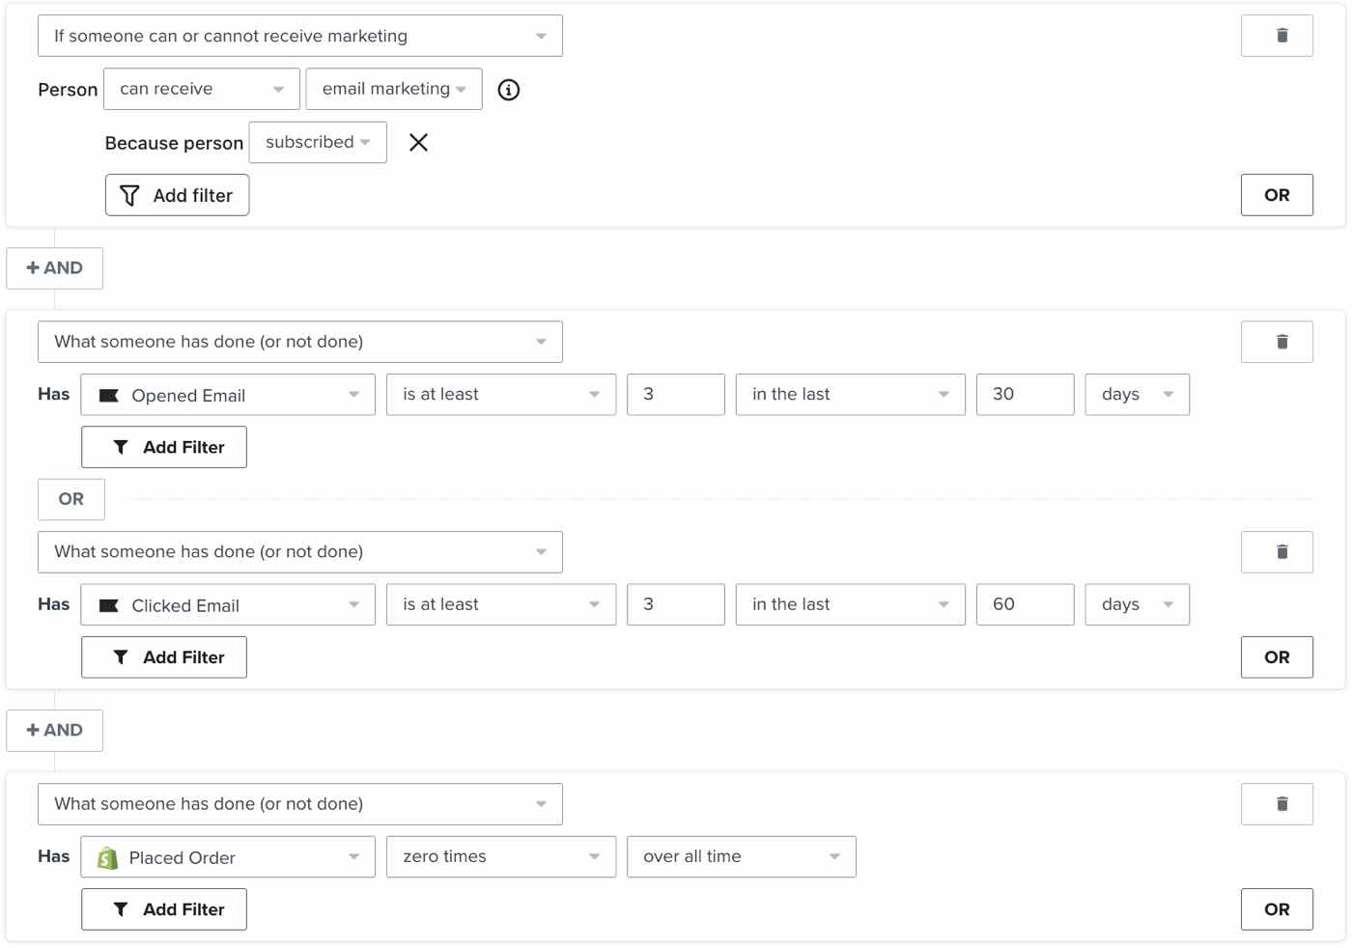Open the 'days' unit dropdown in Clicked Email row
Screen dimensions: 1352x948
tap(1138, 604)
